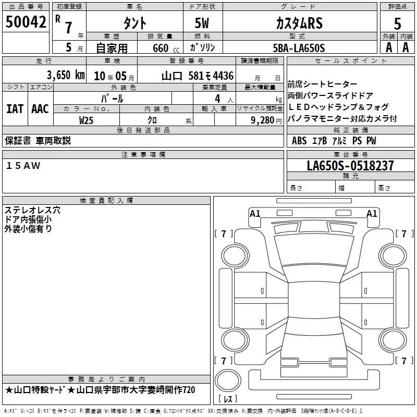This screenshot has height=417, width=417.
Task: Click the left A1 damage mark on diagram
Action: [255, 214]
